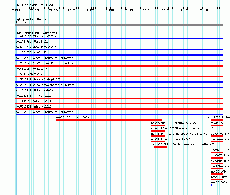Open nsv6474156 (Sedlazeck2020) variant label
Viewport: 230px width, 195px height.
click(171, 139)
